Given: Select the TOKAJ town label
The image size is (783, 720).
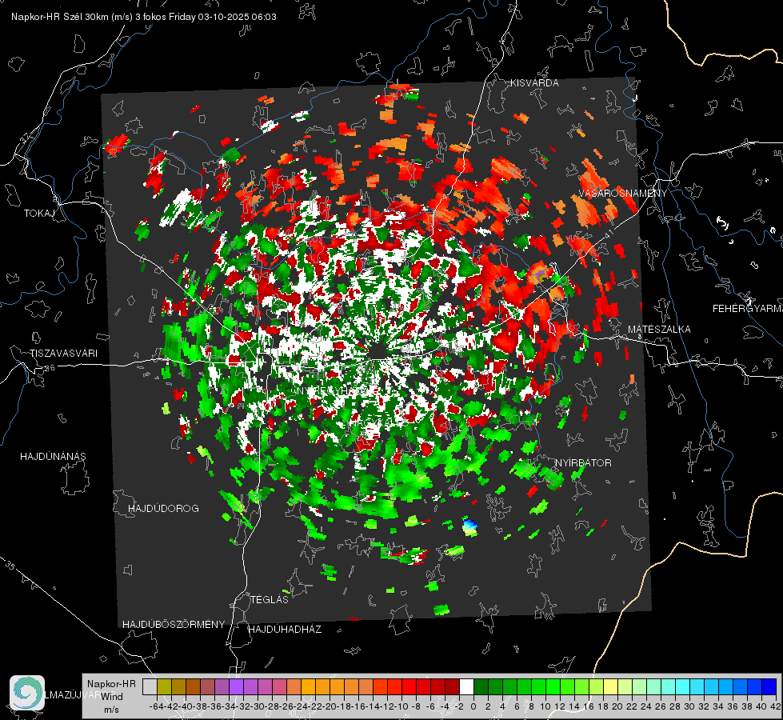Looking at the screenshot, I should [39, 214].
